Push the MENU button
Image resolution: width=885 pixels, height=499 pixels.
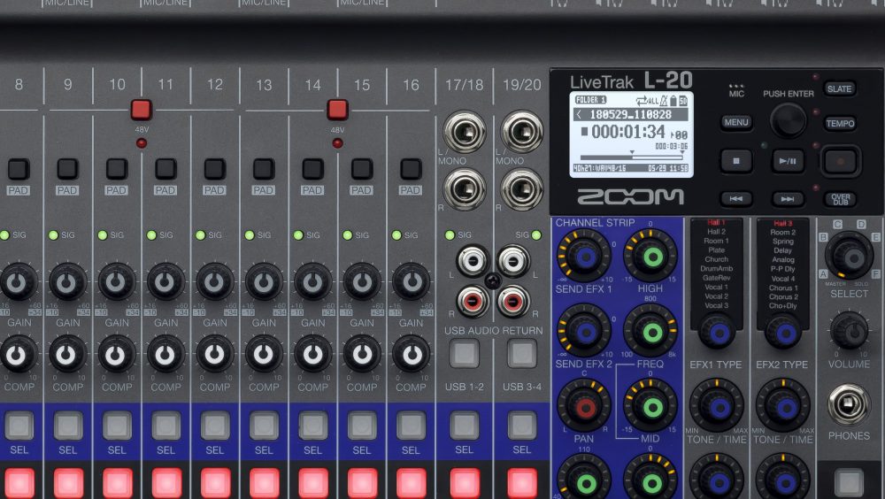736,122
